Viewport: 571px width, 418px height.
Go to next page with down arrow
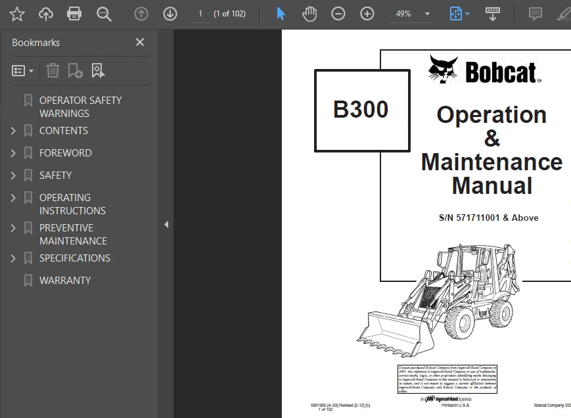[x=170, y=13]
